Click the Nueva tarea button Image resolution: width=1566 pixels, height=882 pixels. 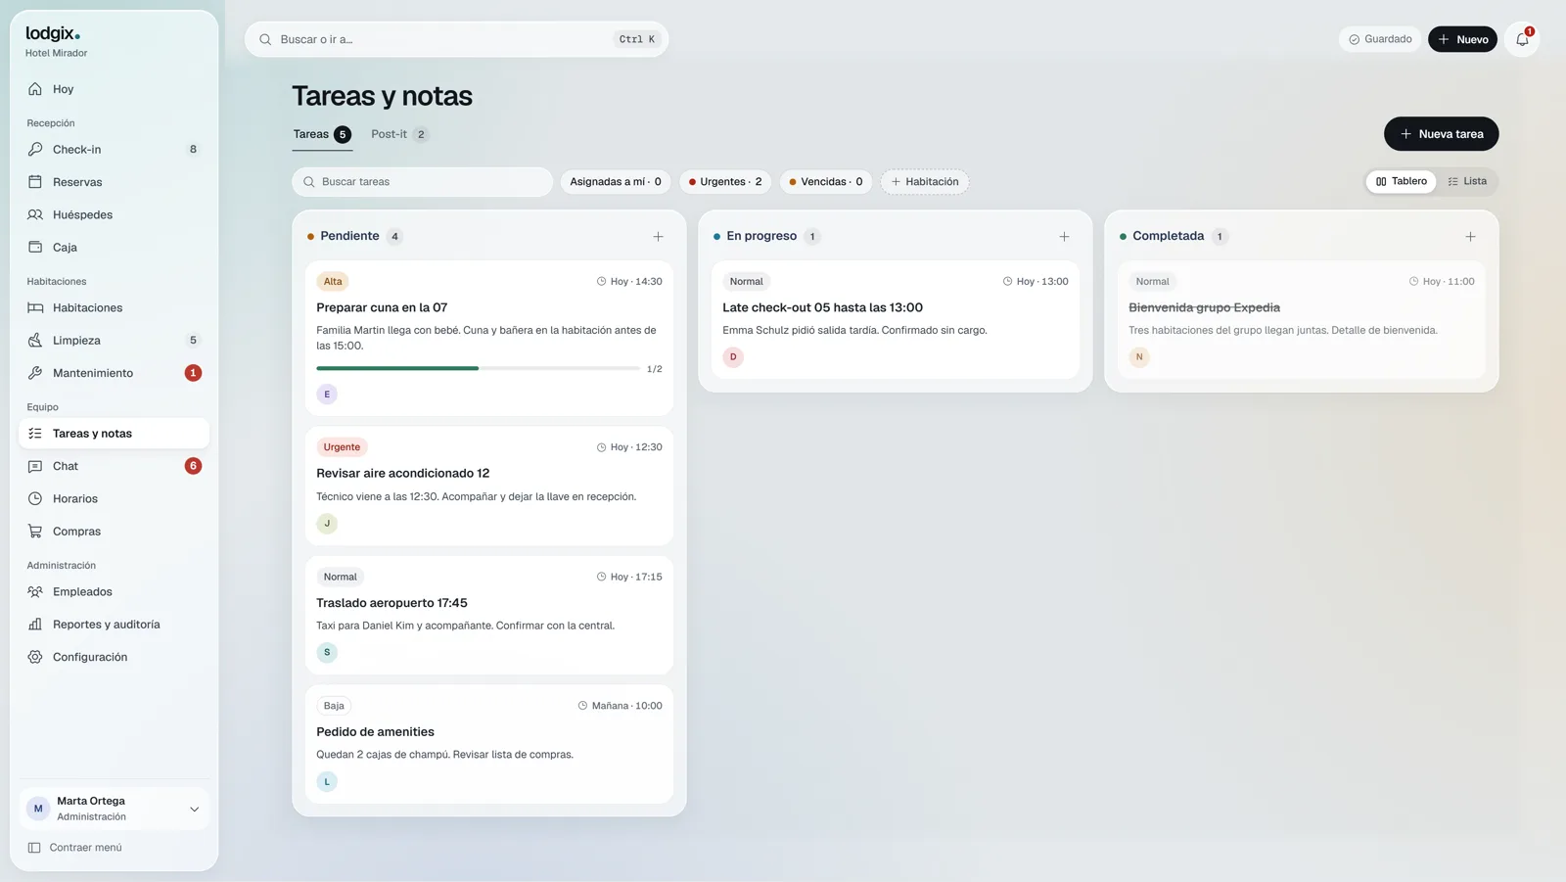click(x=1441, y=134)
